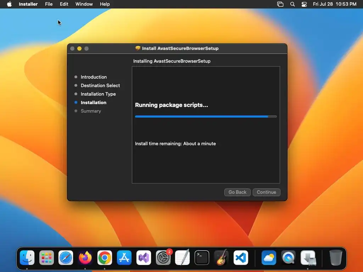
Task: Open System Settings with badge in dock
Action: click(x=163, y=257)
